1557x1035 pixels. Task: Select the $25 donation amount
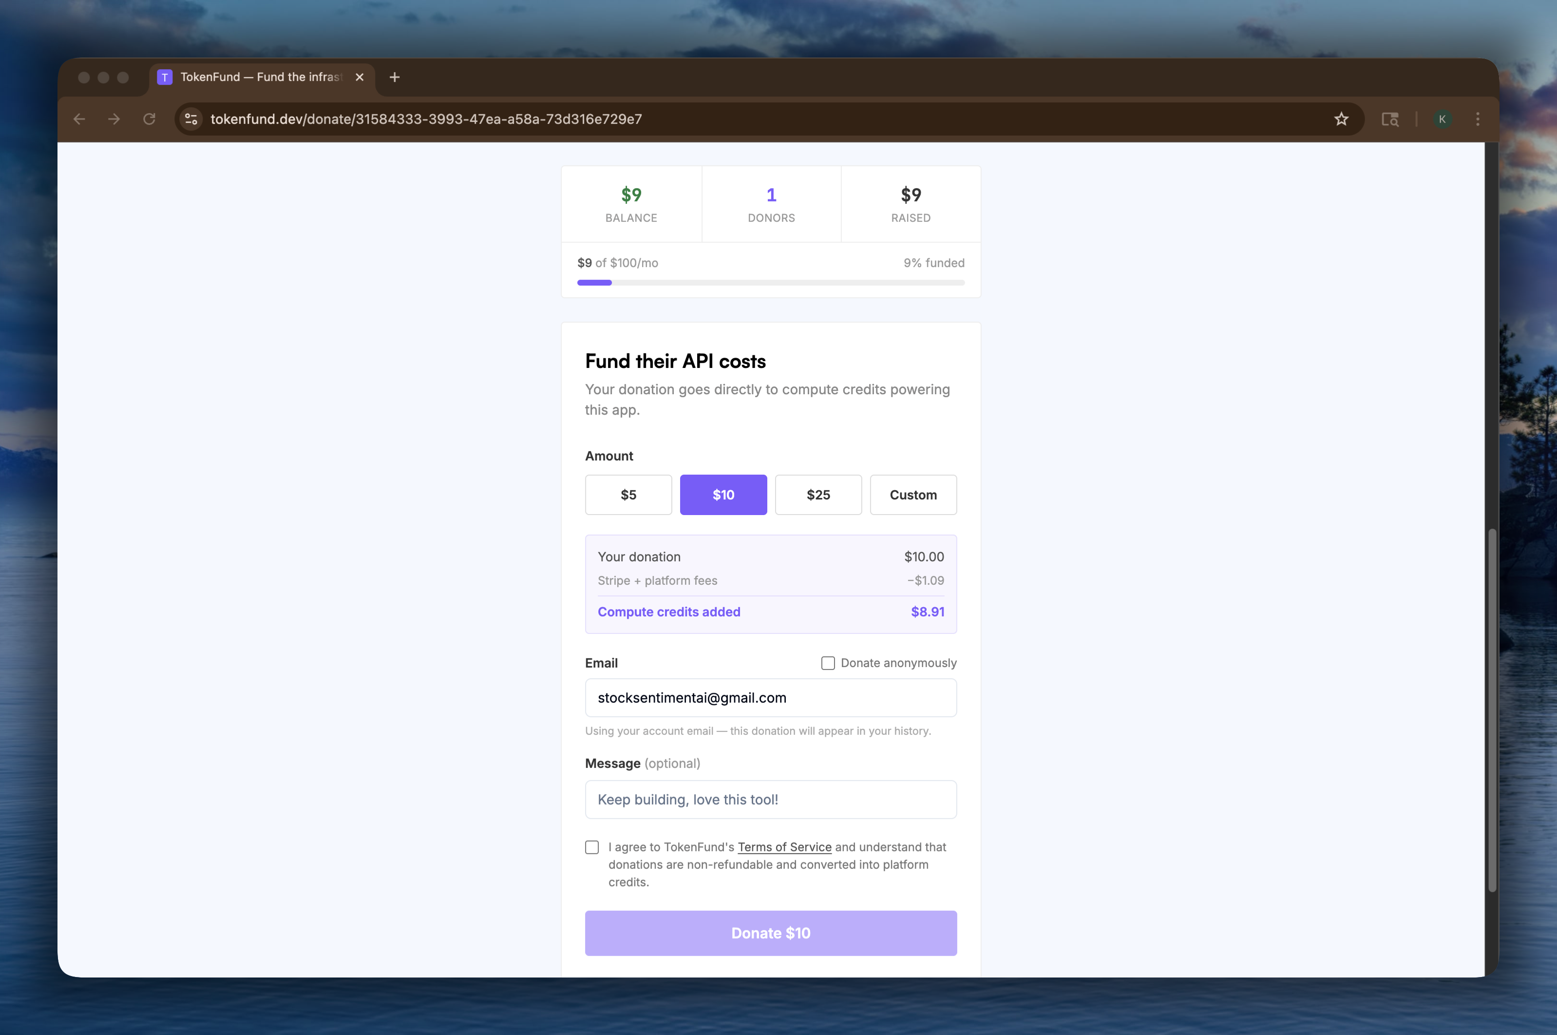click(x=818, y=495)
